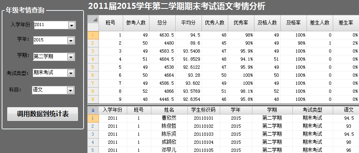Image resolution: width=359 pixels, height=153 pixels.
Task: Click the 调用数据到统计表 button
Action: pyautogui.click(x=42, y=114)
